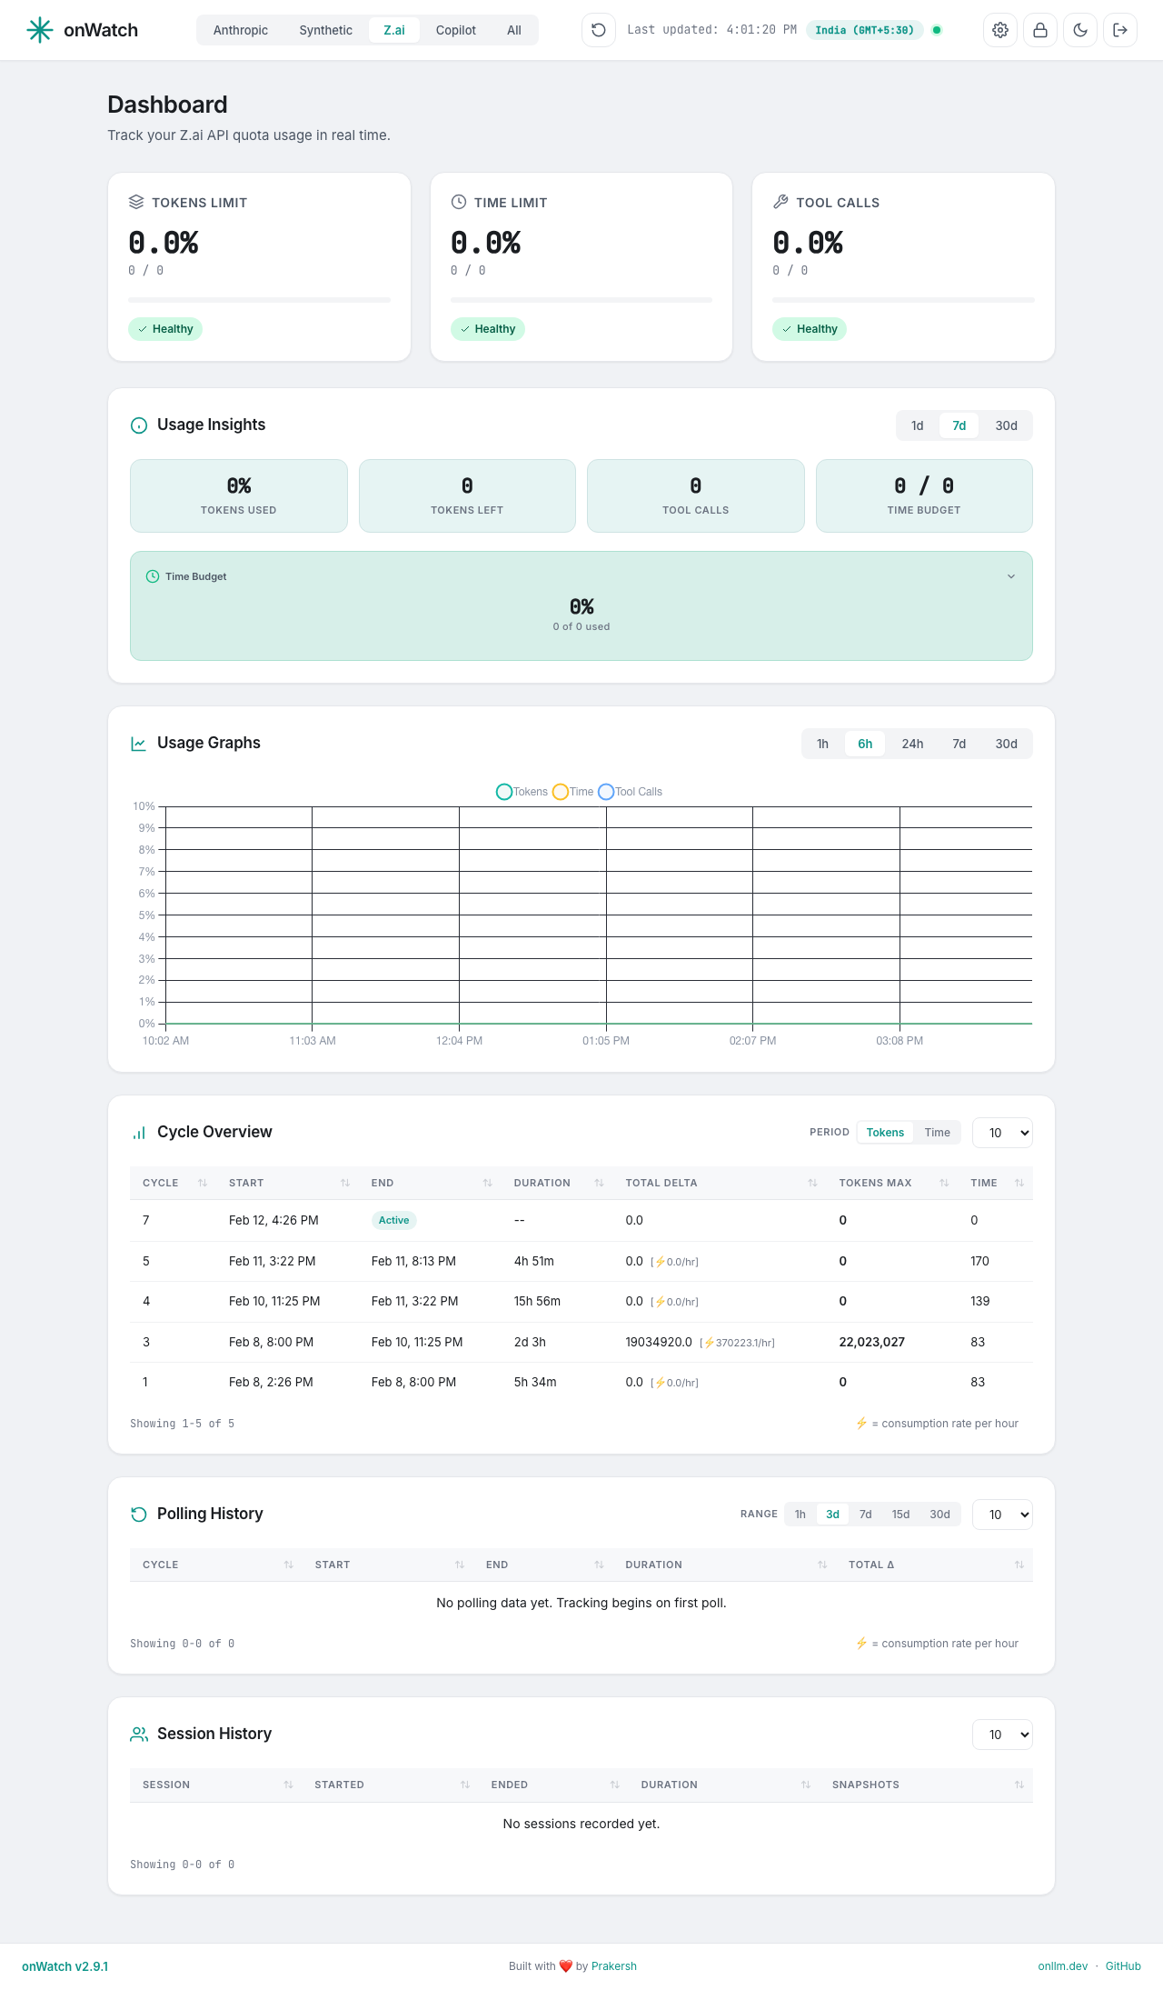The image size is (1163, 1990).
Task: Select the All providers tab
Action: tap(514, 30)
